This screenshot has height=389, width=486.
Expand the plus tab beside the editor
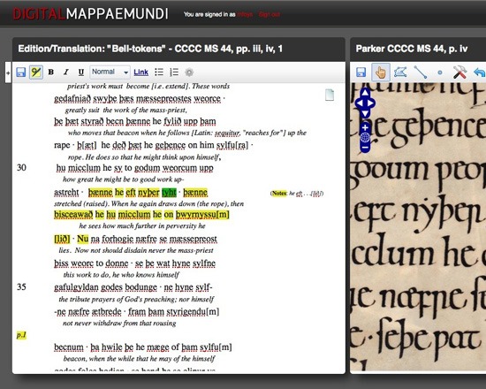(8, 72)
